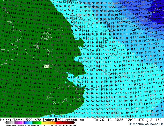Click the dark maroon right arrow end of the scale

tap(74, 123)
